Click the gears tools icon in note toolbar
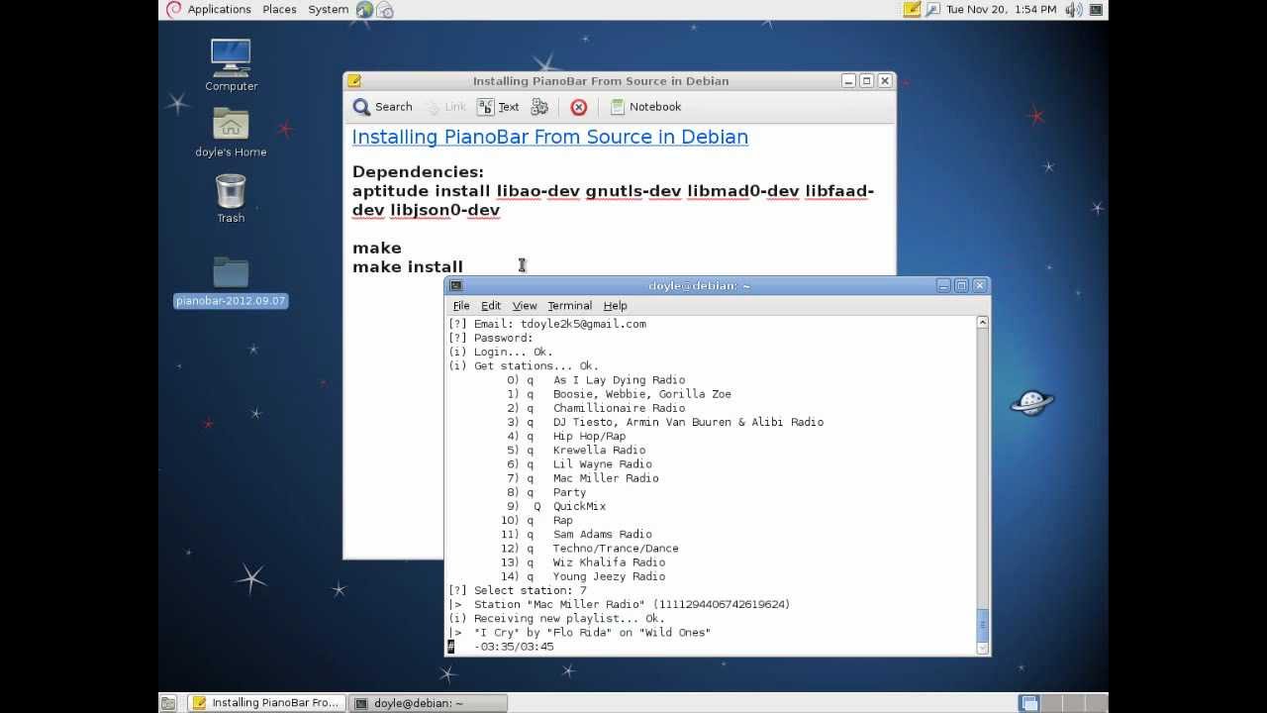Image resolution: width=1267 pixels, height=713 pixels. tap(539, 107)
